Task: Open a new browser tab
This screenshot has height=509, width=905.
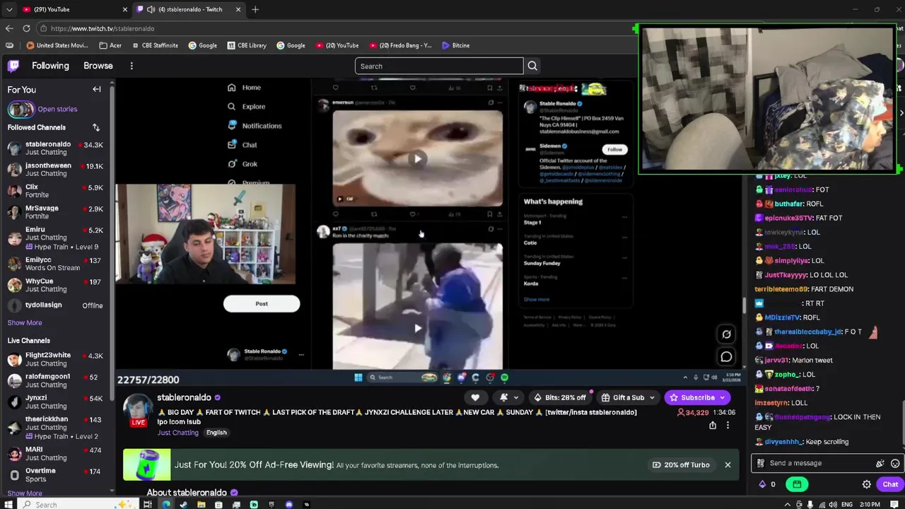Action: (255, 9)
